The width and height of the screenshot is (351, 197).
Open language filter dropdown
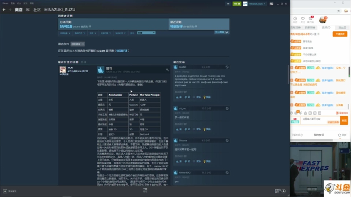click(93, 33)
